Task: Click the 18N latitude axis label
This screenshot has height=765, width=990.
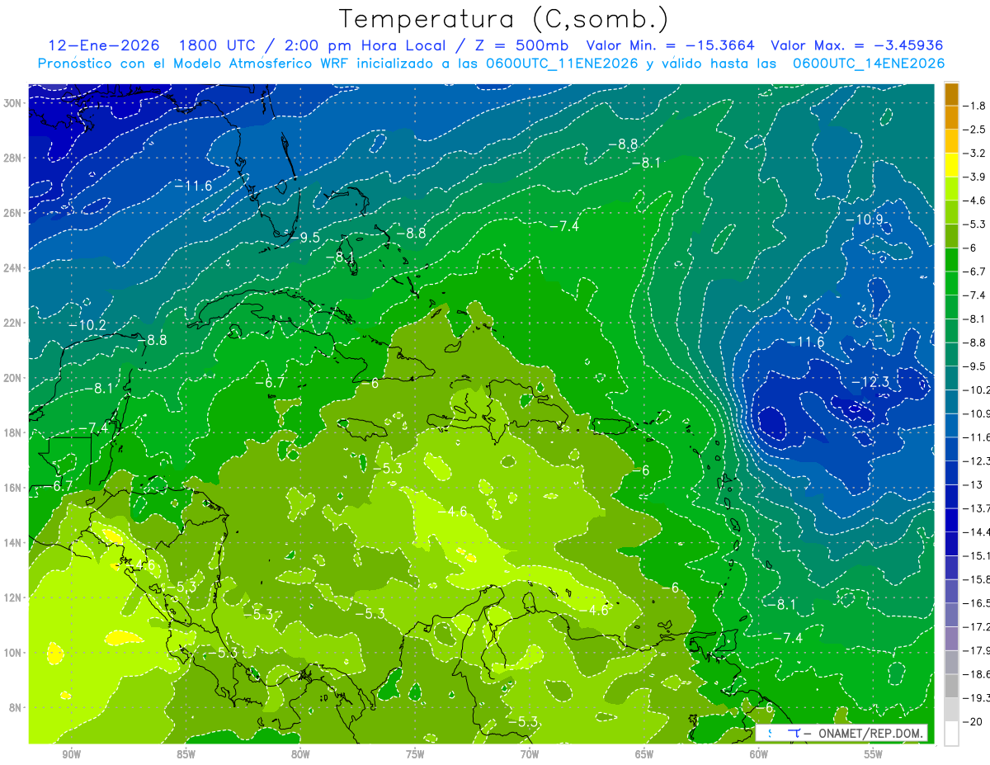Action: coord(12,432)
